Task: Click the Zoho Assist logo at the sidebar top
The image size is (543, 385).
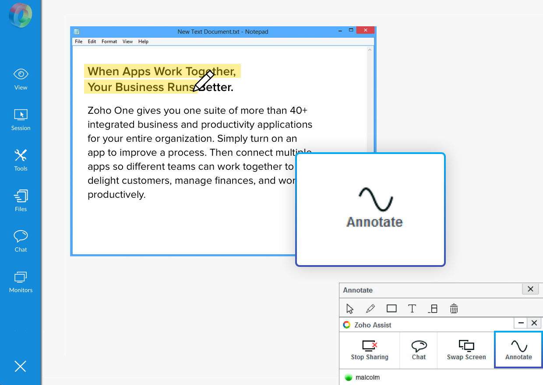Action: (x=21, y=15)
